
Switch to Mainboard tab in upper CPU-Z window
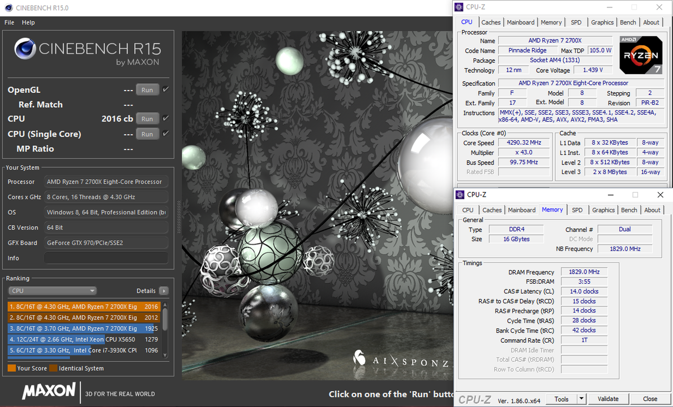pos(521,22)
